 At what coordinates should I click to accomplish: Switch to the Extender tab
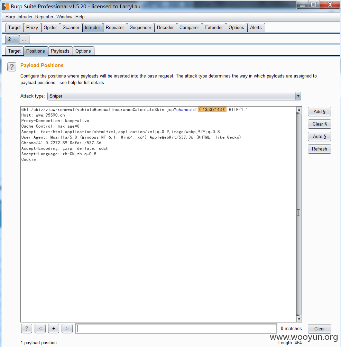(x=214, y=27)
